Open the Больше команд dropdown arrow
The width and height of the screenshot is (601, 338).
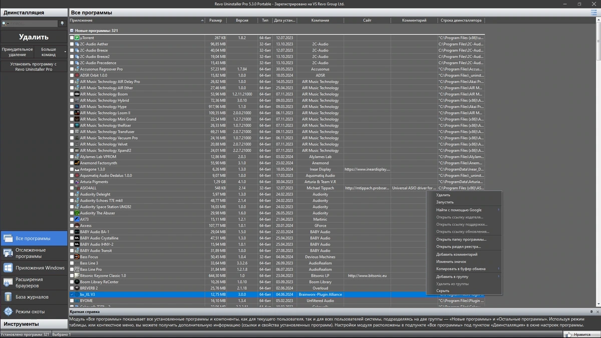tap(65, 52)
